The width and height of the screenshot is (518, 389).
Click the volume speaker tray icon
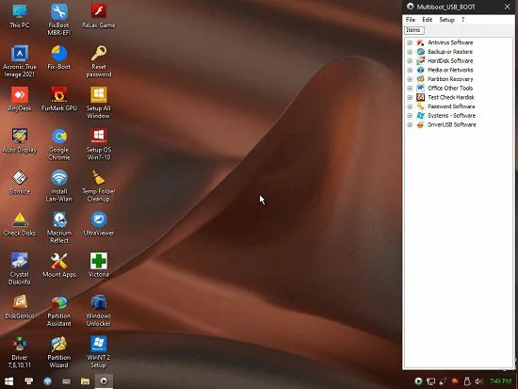(479, 381)
